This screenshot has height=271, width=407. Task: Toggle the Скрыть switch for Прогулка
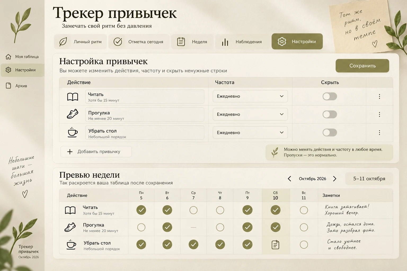pos(330,114)
